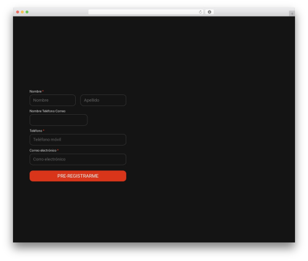Click the Apellido last name field

tap(103, 100)
